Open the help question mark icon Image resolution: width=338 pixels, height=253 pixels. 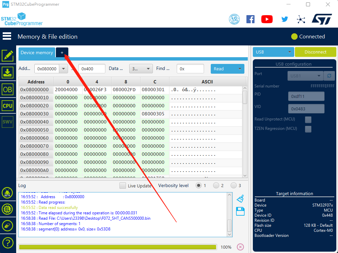coord(8,242)
